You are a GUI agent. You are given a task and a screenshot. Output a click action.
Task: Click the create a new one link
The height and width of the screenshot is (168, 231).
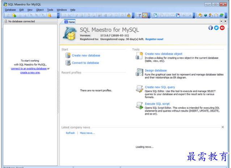click(x=30, y=72)
